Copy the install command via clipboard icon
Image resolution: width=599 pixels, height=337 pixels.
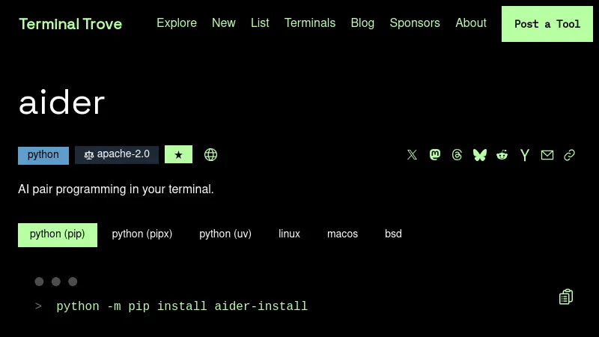(566, 297)
